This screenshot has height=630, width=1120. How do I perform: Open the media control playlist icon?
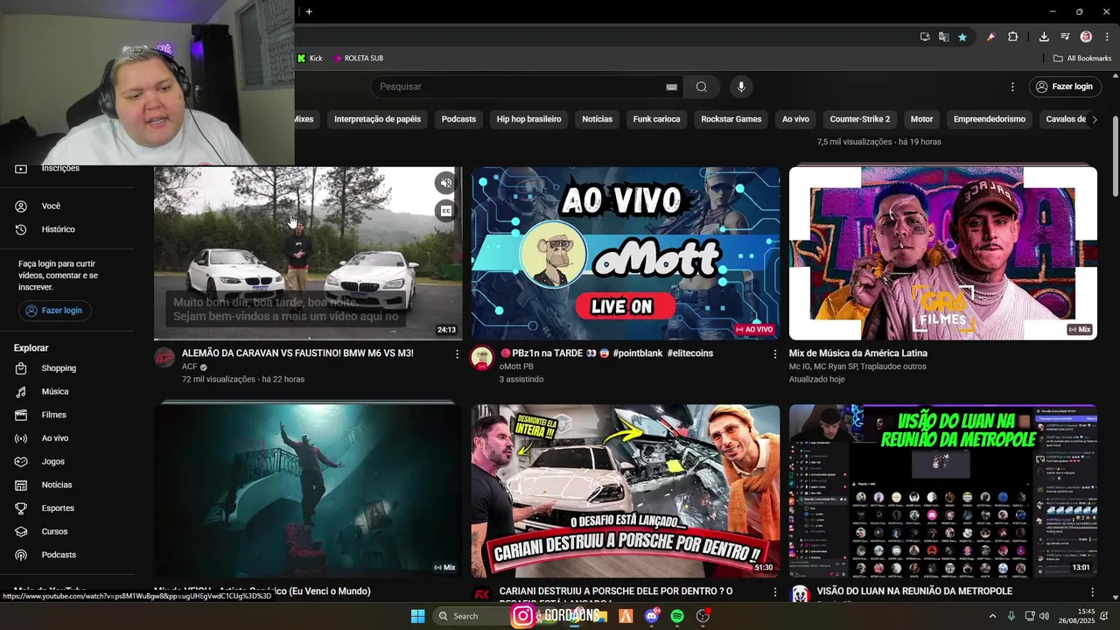(1065, 37)
